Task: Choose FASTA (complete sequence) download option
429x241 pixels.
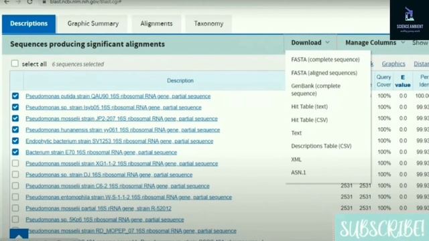Action: click(325, 60)
